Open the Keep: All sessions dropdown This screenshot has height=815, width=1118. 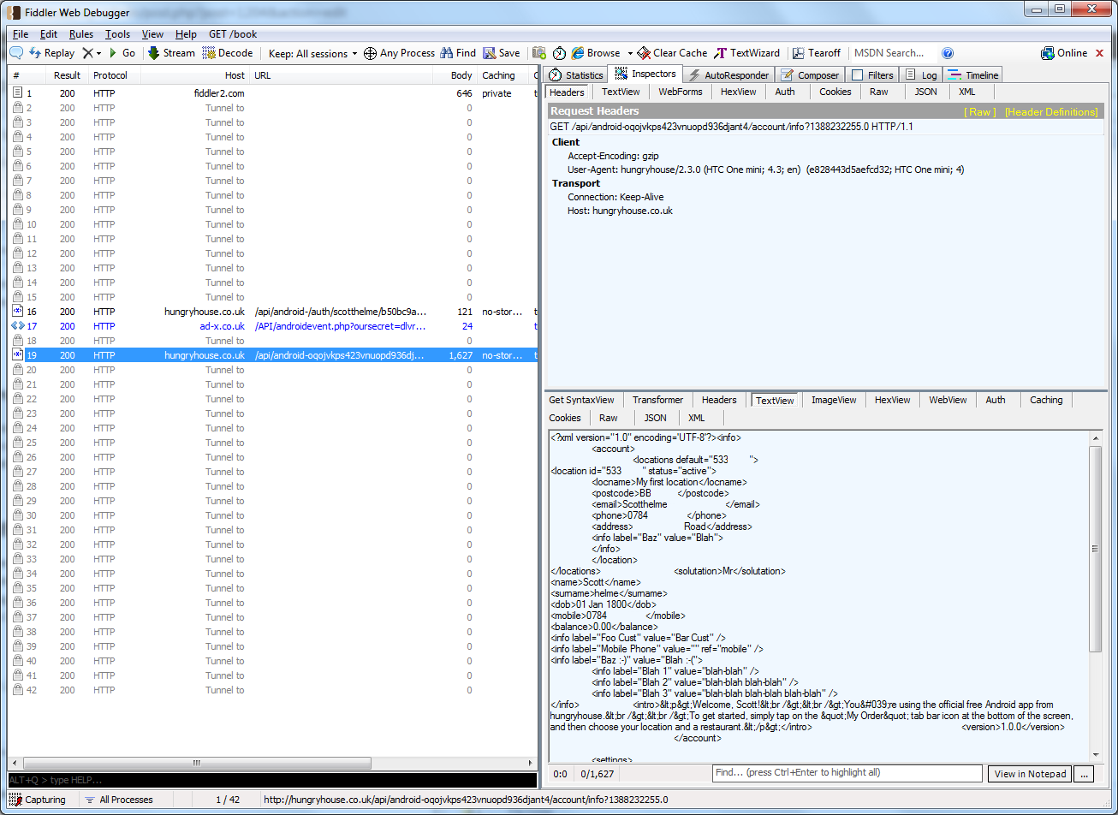coord(313,53)
